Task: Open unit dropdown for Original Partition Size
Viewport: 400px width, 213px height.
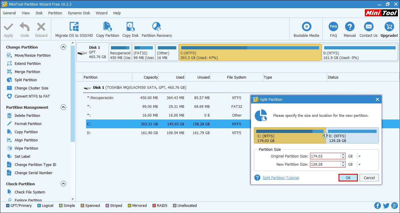Action: pyautogui.click(x=359, y=156)
